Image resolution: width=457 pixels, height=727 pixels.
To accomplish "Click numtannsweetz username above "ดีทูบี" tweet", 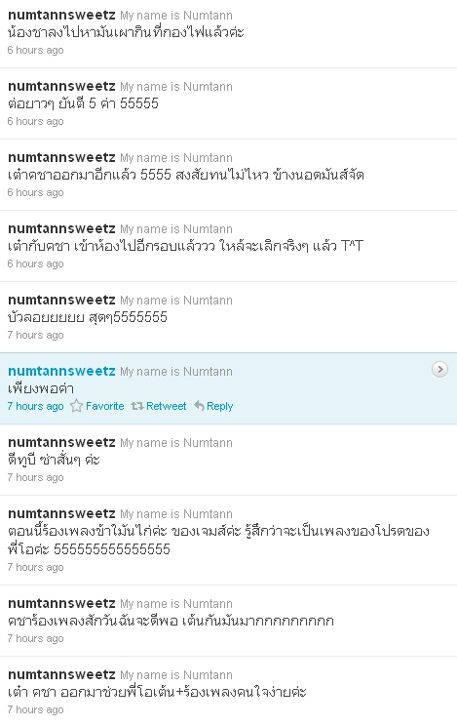I will pyautogui.click(x=61, y=442).
